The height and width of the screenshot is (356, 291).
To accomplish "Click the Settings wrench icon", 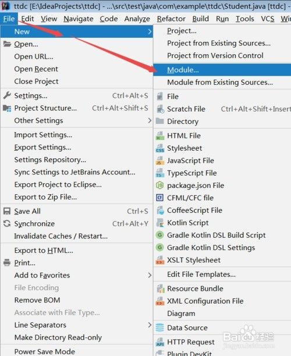I will (7, 95).
